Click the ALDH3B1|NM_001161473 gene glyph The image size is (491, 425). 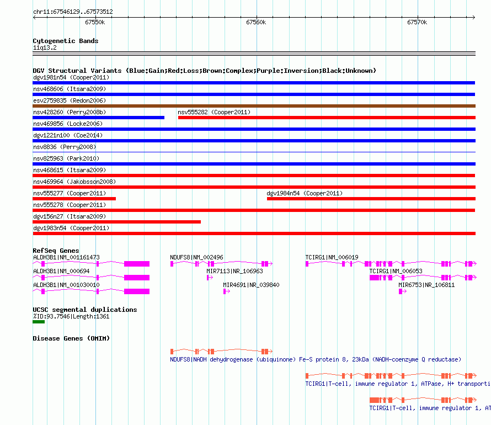91,264
